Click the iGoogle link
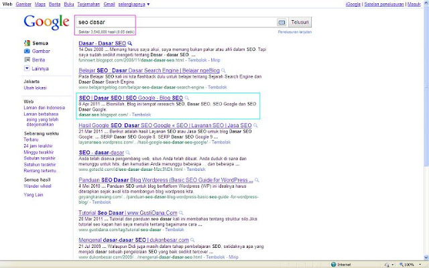Image resolution: width=429 pixels, height=268 pixels. click(x=353, y=5)
